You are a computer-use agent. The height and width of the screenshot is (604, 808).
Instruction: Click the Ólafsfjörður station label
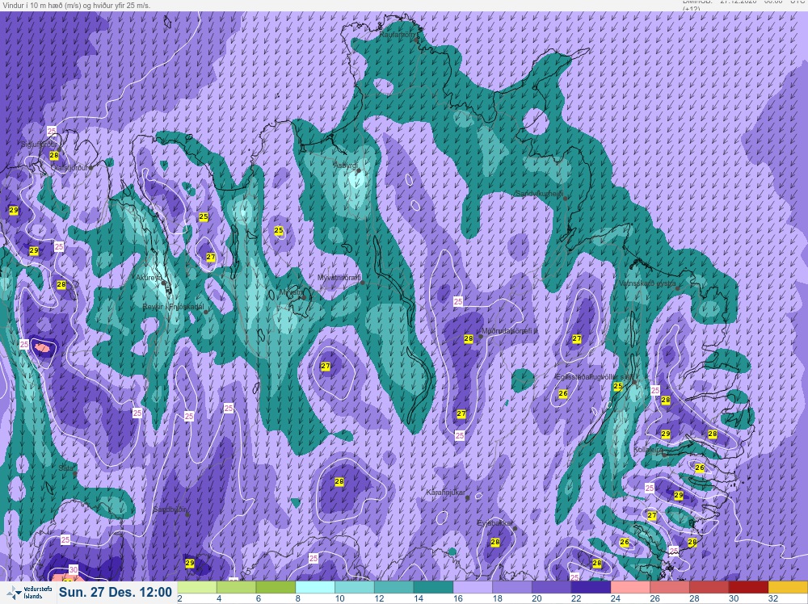pos(69,168)
